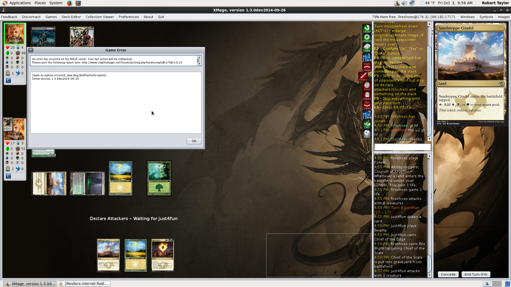Open the Deck Editor menu item

(71, 17)
